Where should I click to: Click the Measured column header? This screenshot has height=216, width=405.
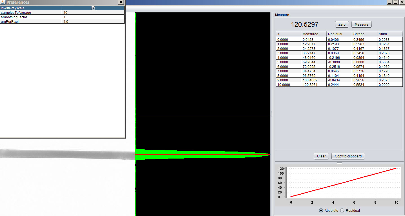(x=314, y=34)
